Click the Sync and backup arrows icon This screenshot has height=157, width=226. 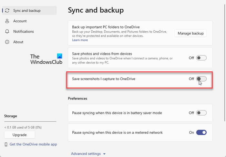point(7,11)
